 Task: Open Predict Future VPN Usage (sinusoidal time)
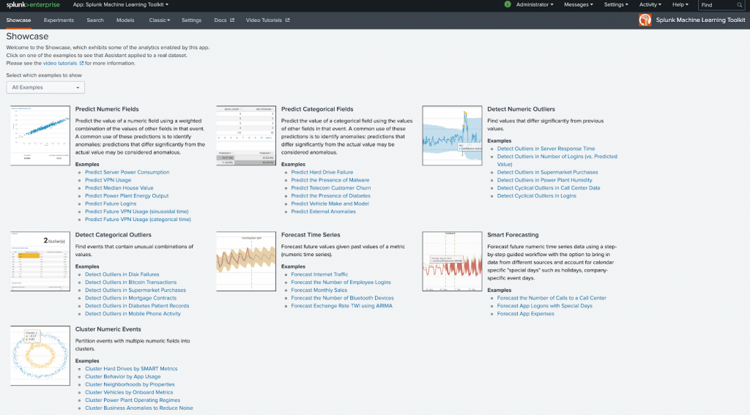coord(137,212)
